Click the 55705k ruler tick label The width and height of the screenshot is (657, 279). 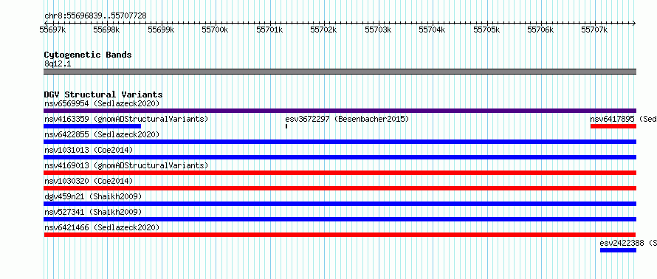point(486,30)
